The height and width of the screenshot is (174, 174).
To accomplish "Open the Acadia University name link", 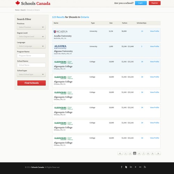I will 63,36.
